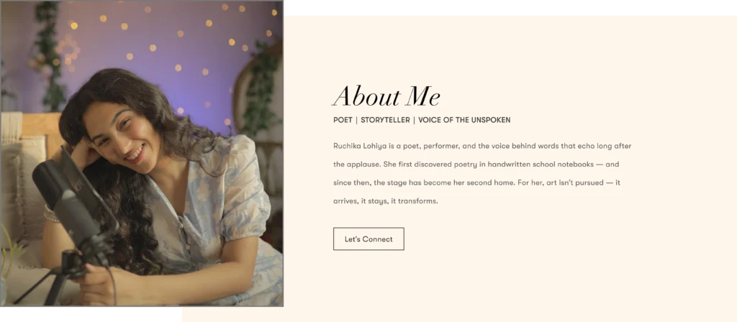
Task: Select the About Me heading
Action: 386,96
